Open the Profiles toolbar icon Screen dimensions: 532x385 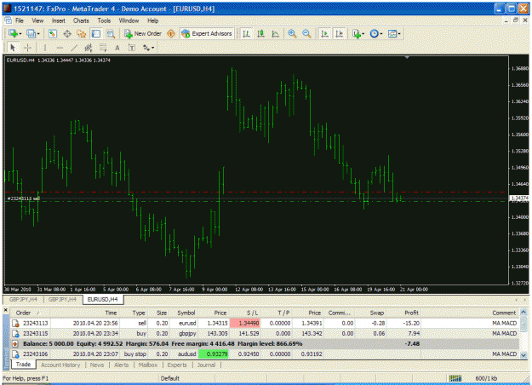31,33
